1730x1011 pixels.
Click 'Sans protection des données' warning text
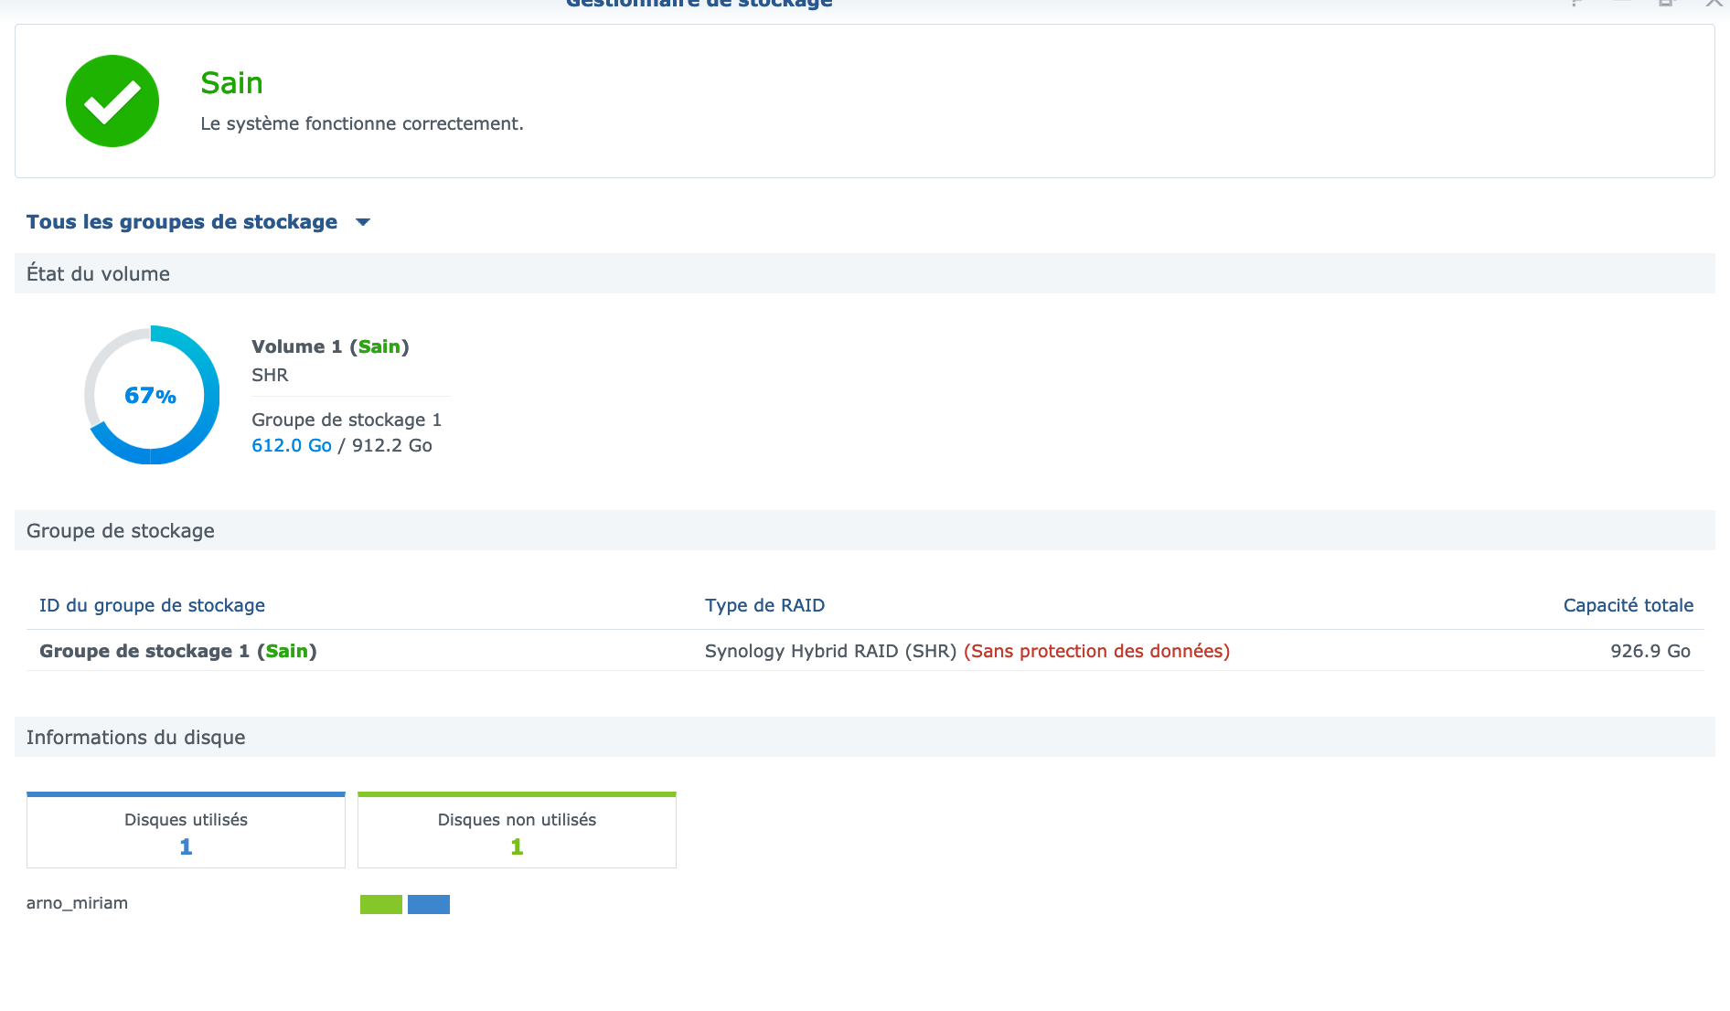[1097, 651]
